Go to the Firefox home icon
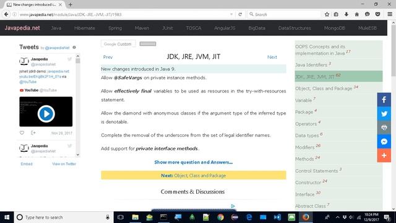396x223 pixels. point(356,14)
